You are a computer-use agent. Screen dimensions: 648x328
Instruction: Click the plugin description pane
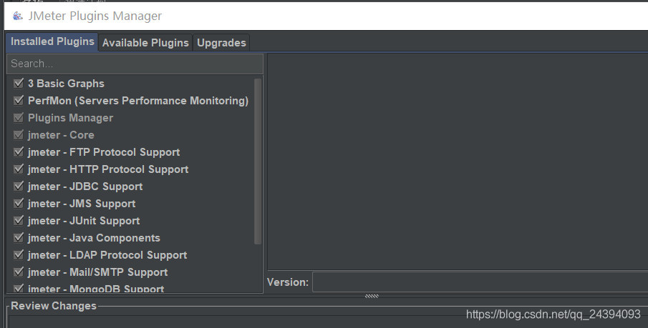[x=458, y=161]
